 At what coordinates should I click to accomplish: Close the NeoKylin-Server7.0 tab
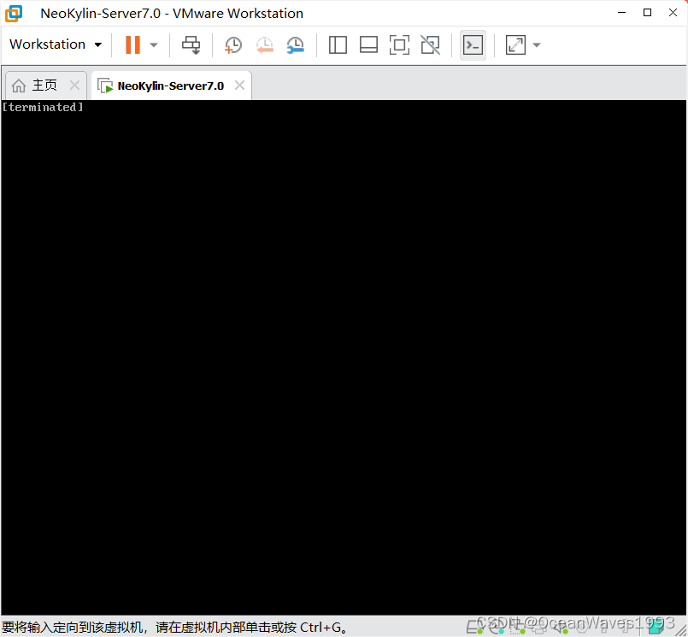pos(239,86)
